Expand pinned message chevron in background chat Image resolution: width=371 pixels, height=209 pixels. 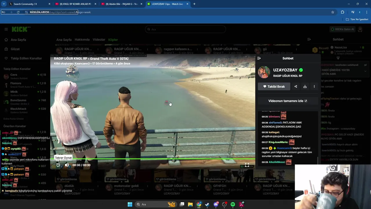point(365,71)
